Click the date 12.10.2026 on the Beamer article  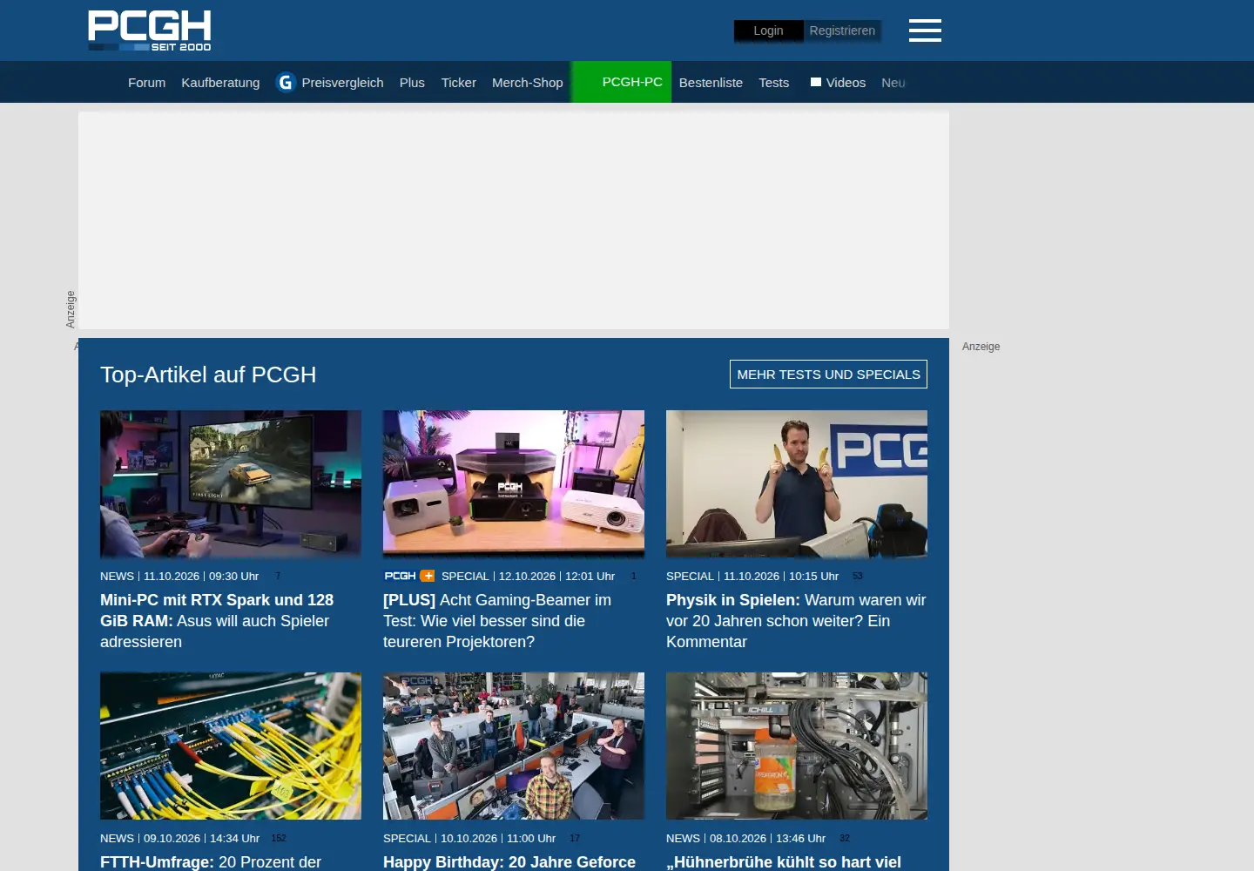[x=527, y=576]
